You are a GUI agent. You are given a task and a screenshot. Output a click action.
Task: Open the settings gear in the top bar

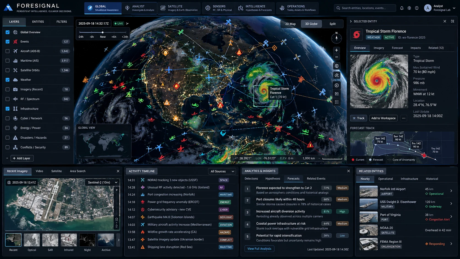coord(409,8)
